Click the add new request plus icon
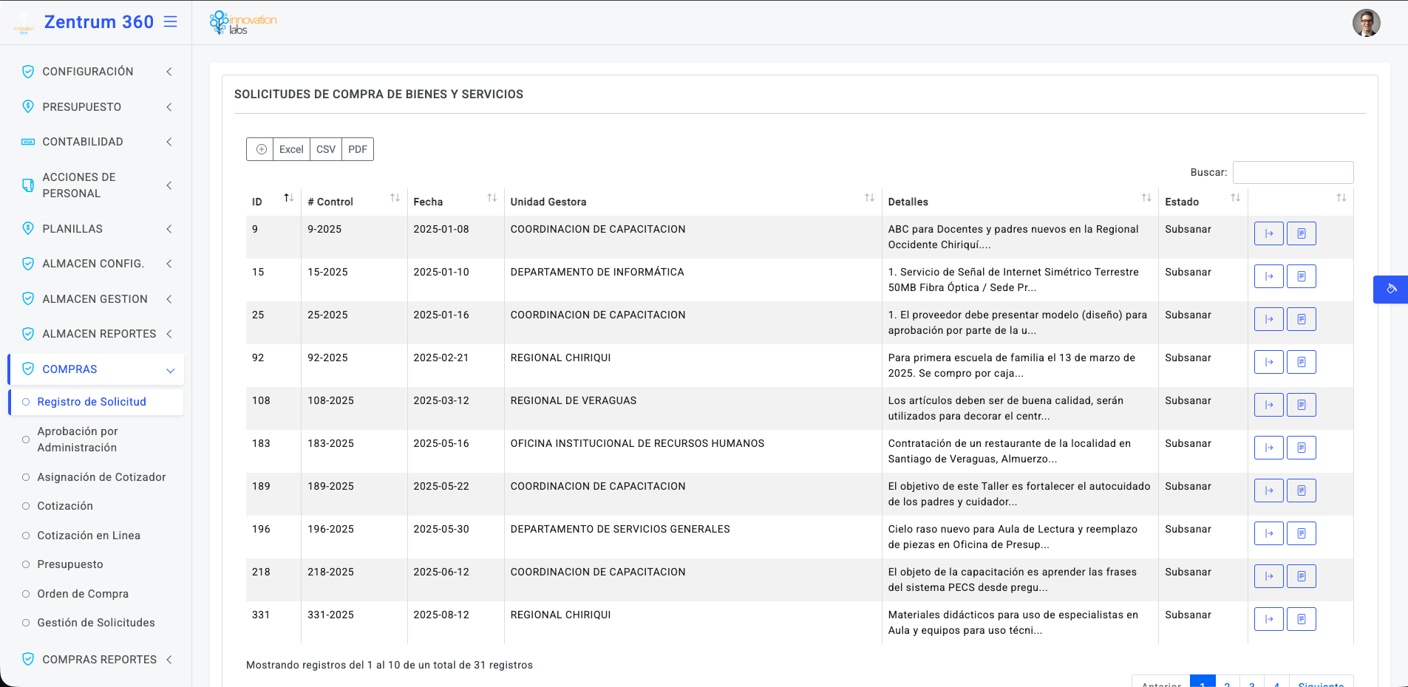Viewport: 1408px width, 687px height. coord(260,149)
